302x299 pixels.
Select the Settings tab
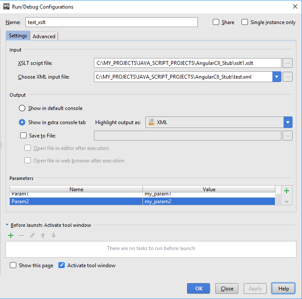(x=18, y=36)
